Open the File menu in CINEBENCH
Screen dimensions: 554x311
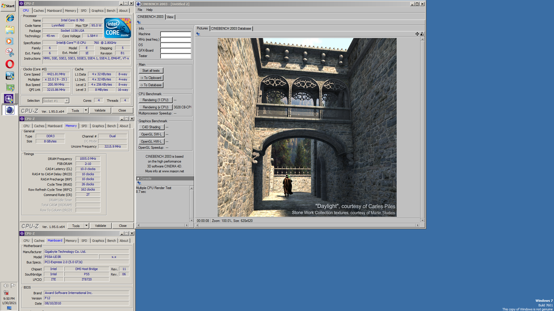140,10
